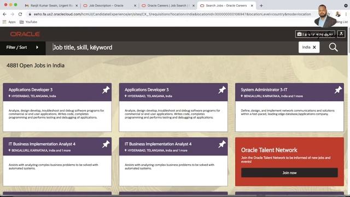Close the Search Jobs – Oracle Careers tab
350x197 pixels.
(x=252, y=5)
